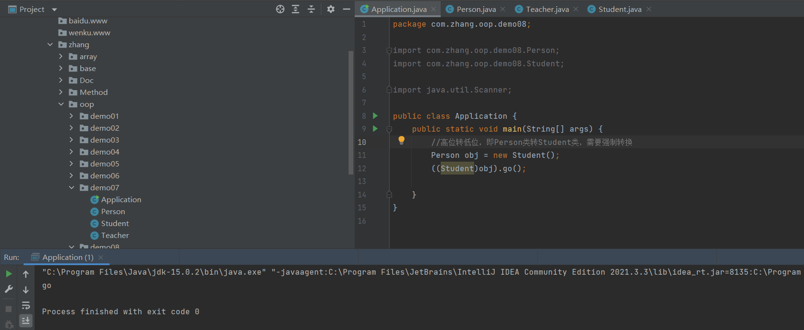Expand the Doc package
Screen dimensions: 804x330
[x=61, y=80]
